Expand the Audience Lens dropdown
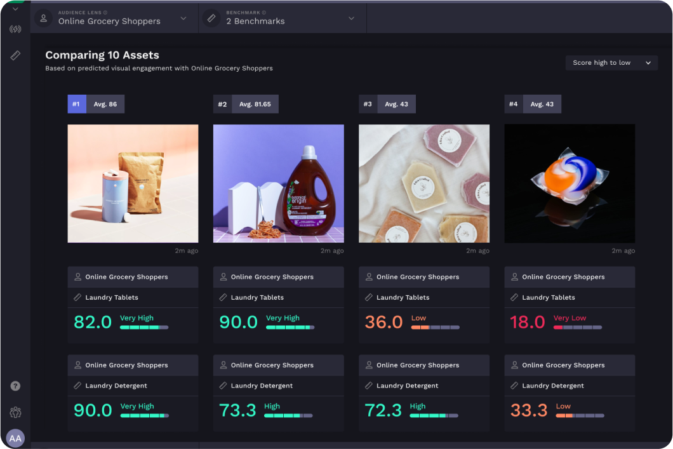Image resolution: width=673 pixels, height=449 pixels. [183, 18]
